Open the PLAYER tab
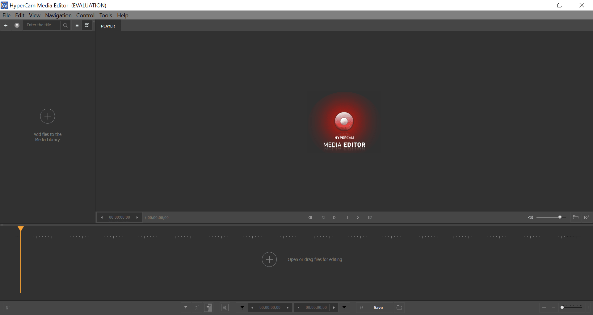 pos(108,26)
